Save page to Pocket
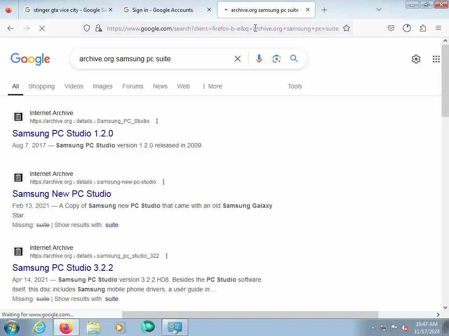The image size is (449, 336). click(391, 28)
